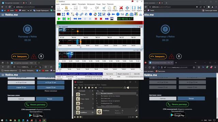218x122 pixels.
Task: Open dropdown arrow next to GoldWave Undo icon
Action: [91, 8]
